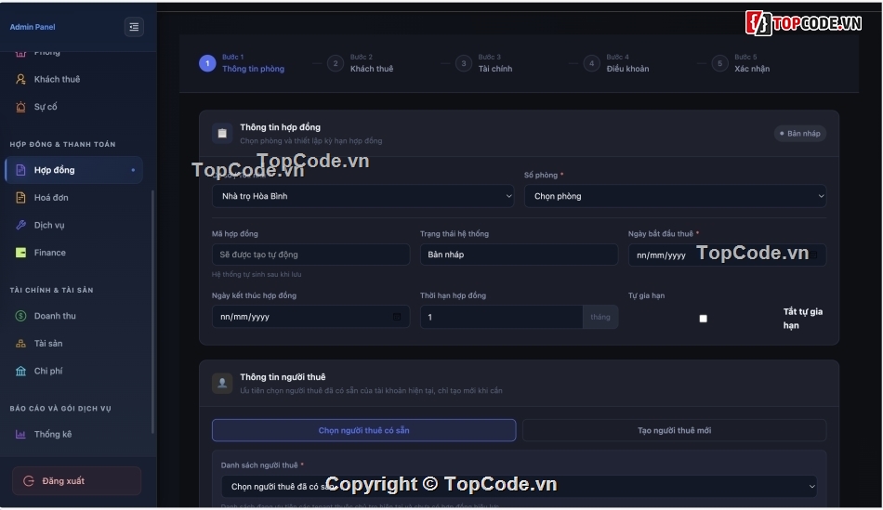
Task: Open Finance sidebar item
Action: 73,253
